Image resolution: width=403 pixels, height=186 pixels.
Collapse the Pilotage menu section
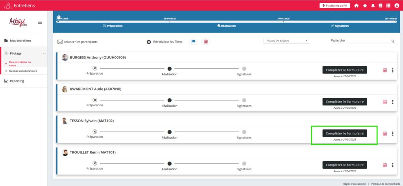[x=44, y=53]
